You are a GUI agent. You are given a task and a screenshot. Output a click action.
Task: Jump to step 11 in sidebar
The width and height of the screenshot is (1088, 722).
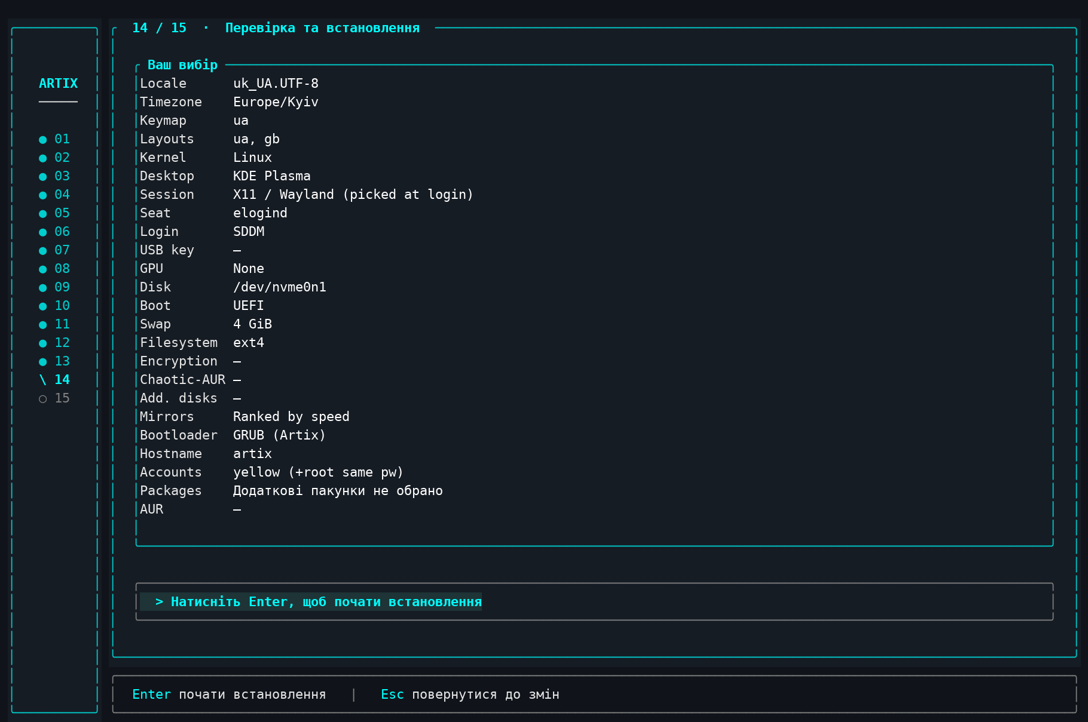tap(54, 324)
